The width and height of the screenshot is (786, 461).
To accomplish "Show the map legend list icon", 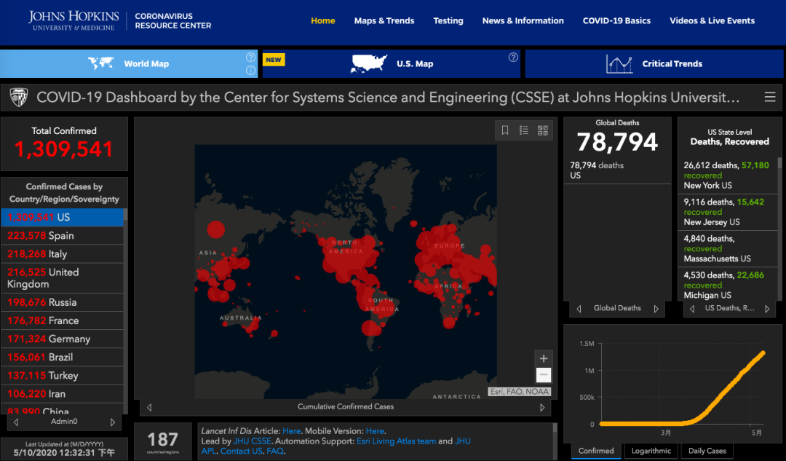I will pos(524,130).
